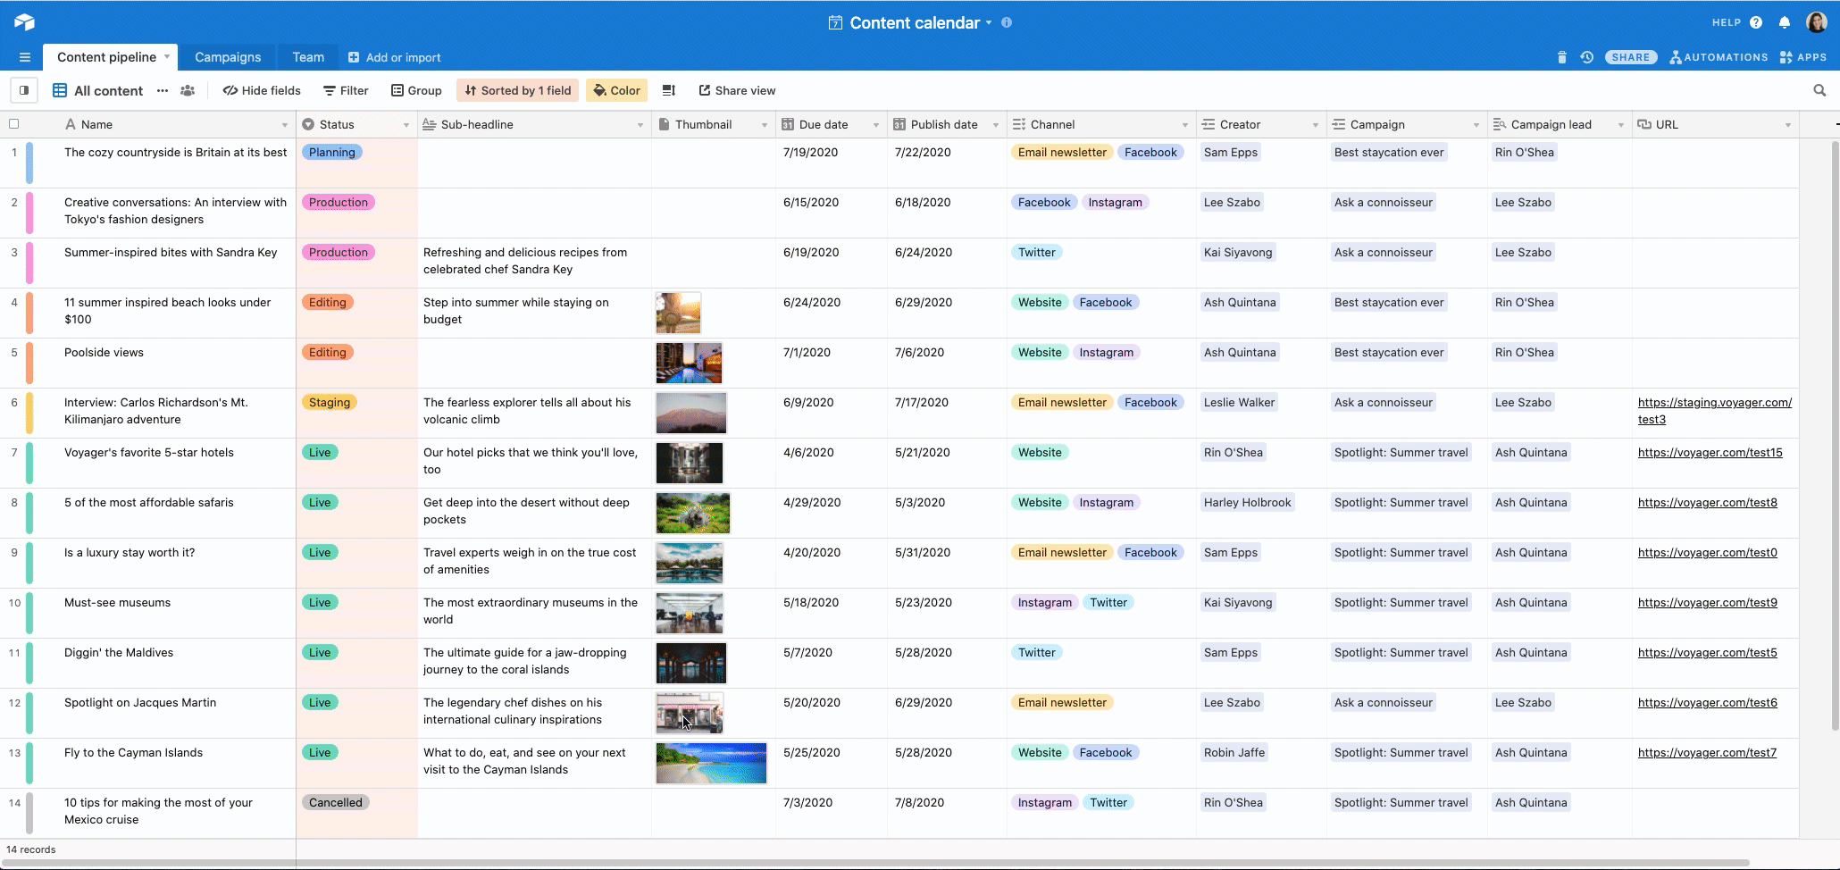Open the Publish date column dropdown arrow

click(996, 125)
